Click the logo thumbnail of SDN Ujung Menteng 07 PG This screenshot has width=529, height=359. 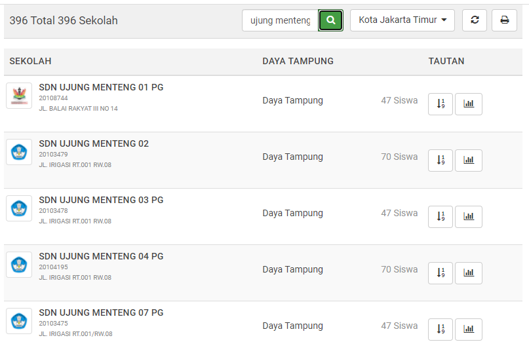(19, 321)
